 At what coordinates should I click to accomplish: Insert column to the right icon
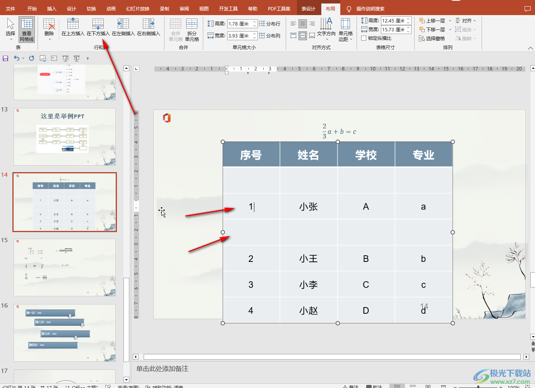click(148, 24)
